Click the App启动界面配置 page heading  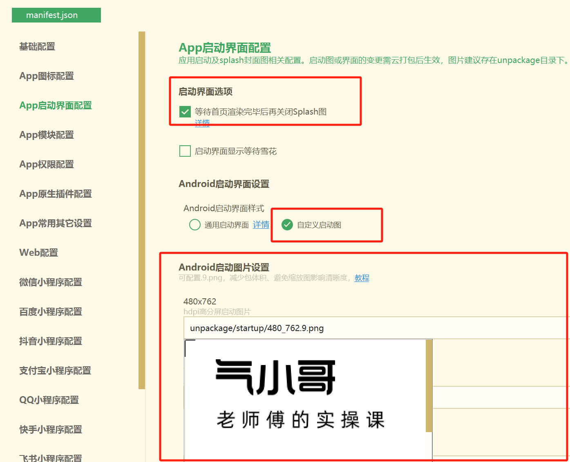[225, 48]
